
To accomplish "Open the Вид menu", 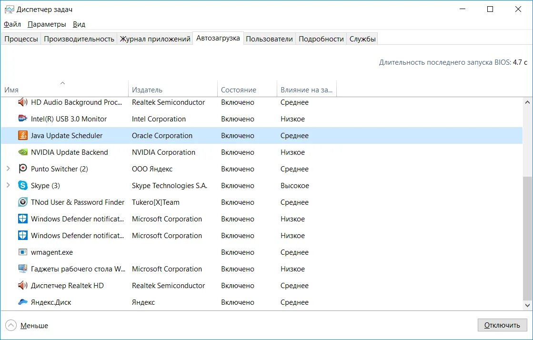I will pos(79,24).
